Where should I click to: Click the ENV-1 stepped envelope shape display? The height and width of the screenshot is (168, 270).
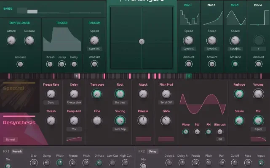point(189,18)
